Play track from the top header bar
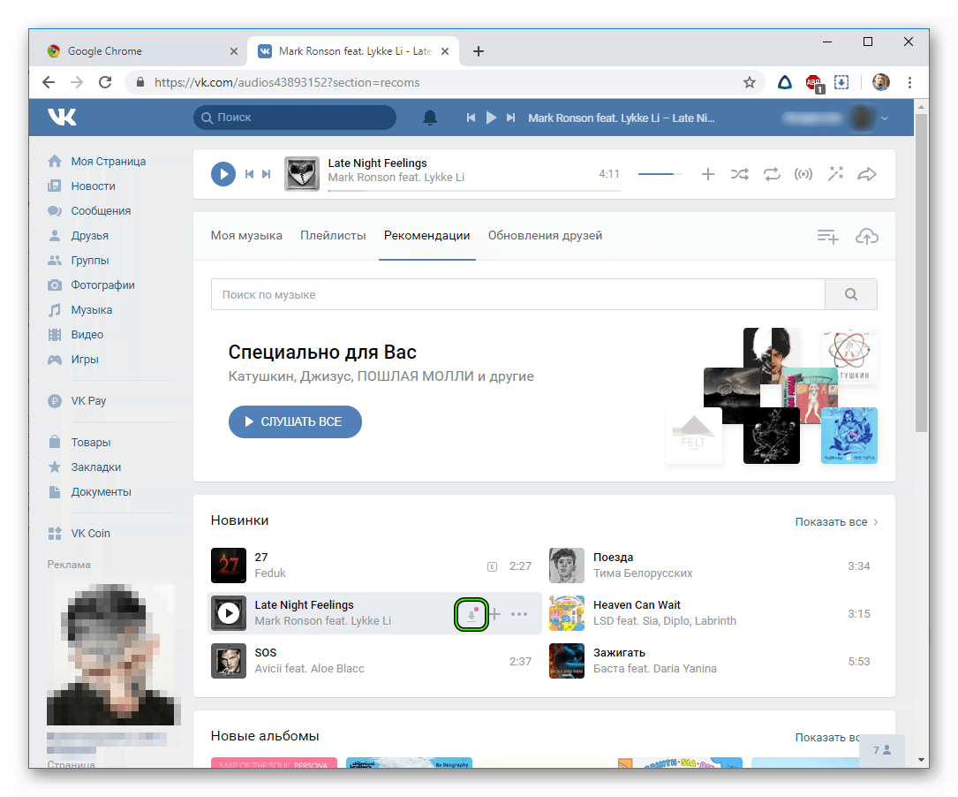 pyautogui.click(x=491, y=118)
